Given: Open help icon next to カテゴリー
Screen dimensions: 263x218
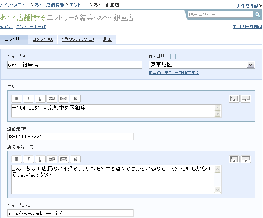Looking at the screenshot, I should coord(173,56).
